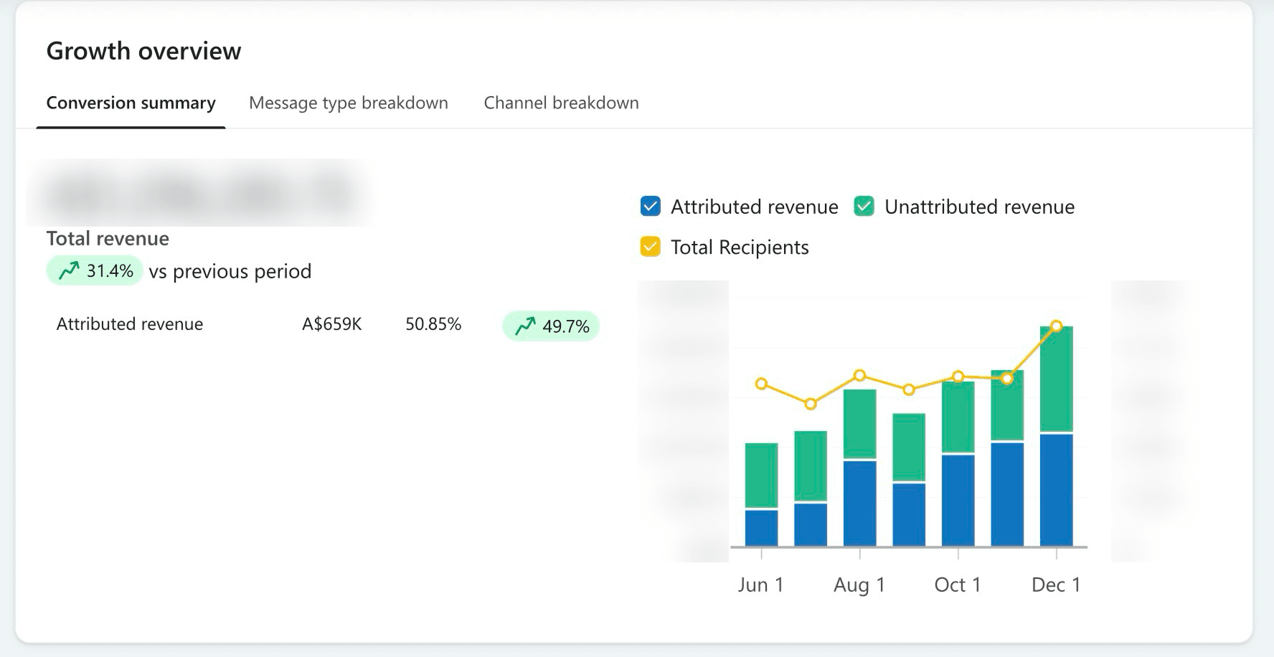The height and width of the screenshot is (657, 1274).
Task: Click the blue attributed segment of Aug 1 bar
Action: coord(859,503)
